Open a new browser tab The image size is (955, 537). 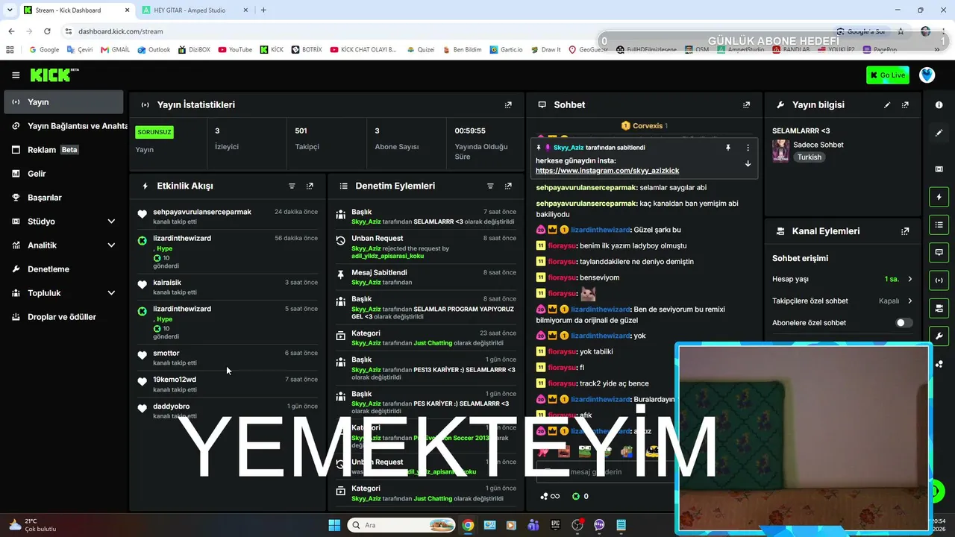pos(263,10)
